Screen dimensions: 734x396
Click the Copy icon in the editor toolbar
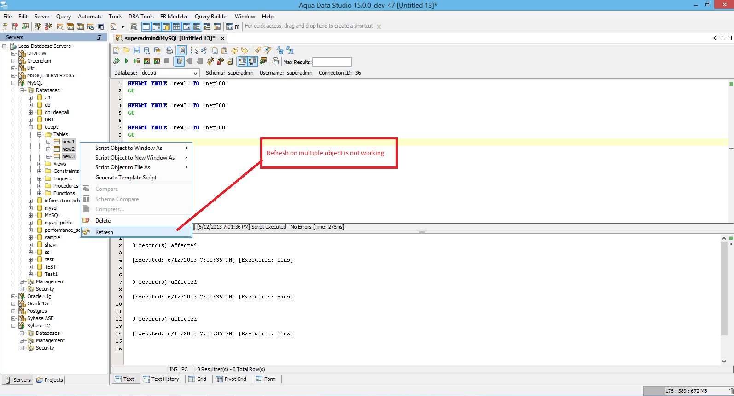214,50
